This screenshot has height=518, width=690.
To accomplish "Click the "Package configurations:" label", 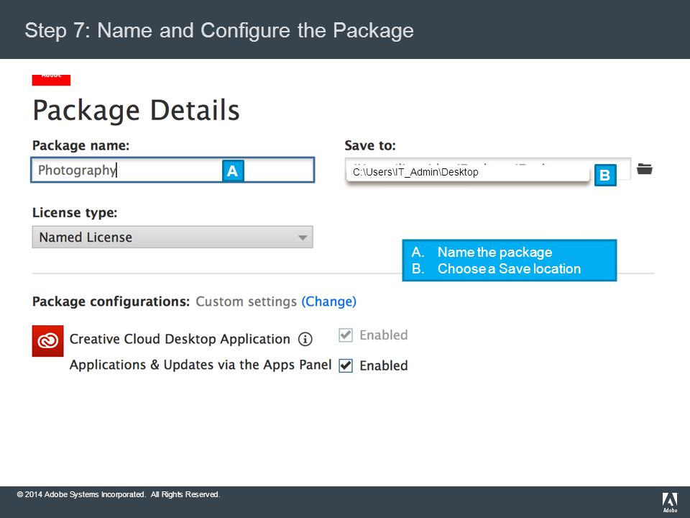I will (111, 301).
